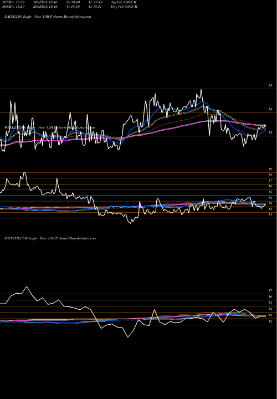Click the high price H: 13.49
The height and width of the screenshot is (399, 277).
(x=95, y=2)
